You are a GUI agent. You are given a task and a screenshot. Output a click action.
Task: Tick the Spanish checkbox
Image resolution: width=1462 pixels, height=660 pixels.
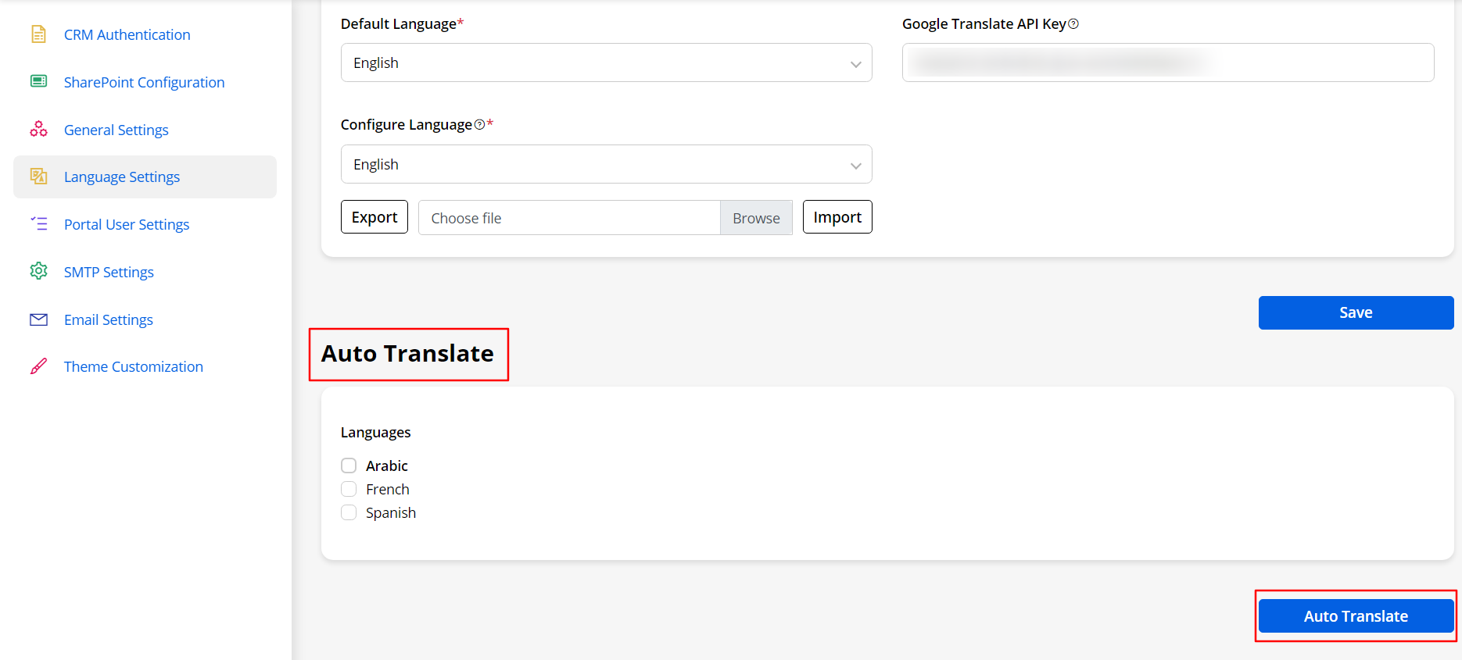pos(349,512)
